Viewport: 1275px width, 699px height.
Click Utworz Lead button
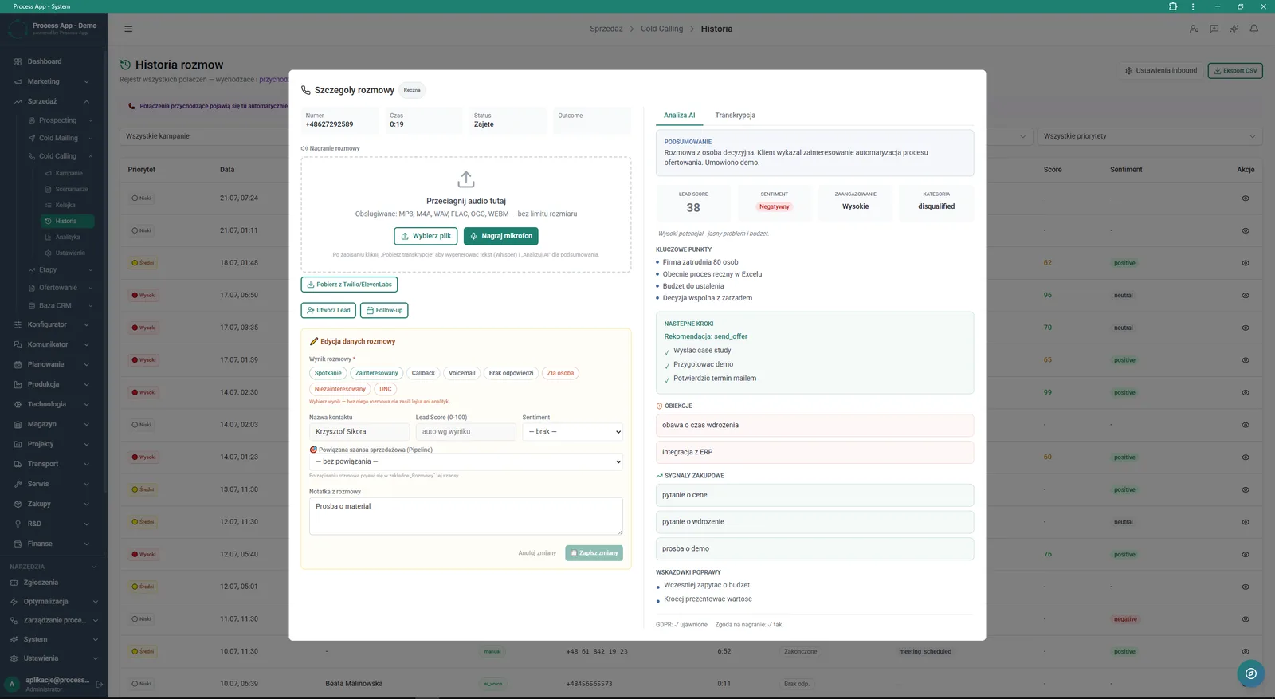328,310
